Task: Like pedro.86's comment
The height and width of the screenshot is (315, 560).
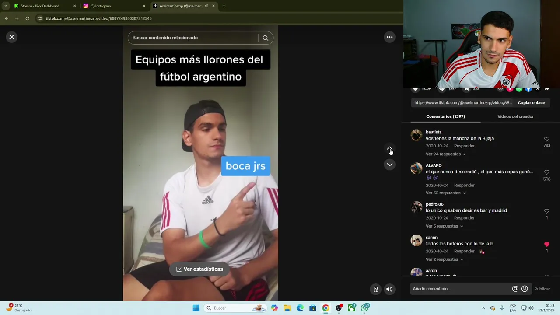Action: coord(546,211)
